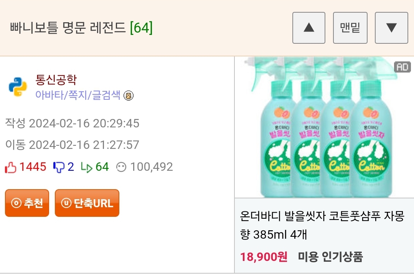Click the green comment count [64]
This screenshot has width=414, height=274.
[141, 28]
